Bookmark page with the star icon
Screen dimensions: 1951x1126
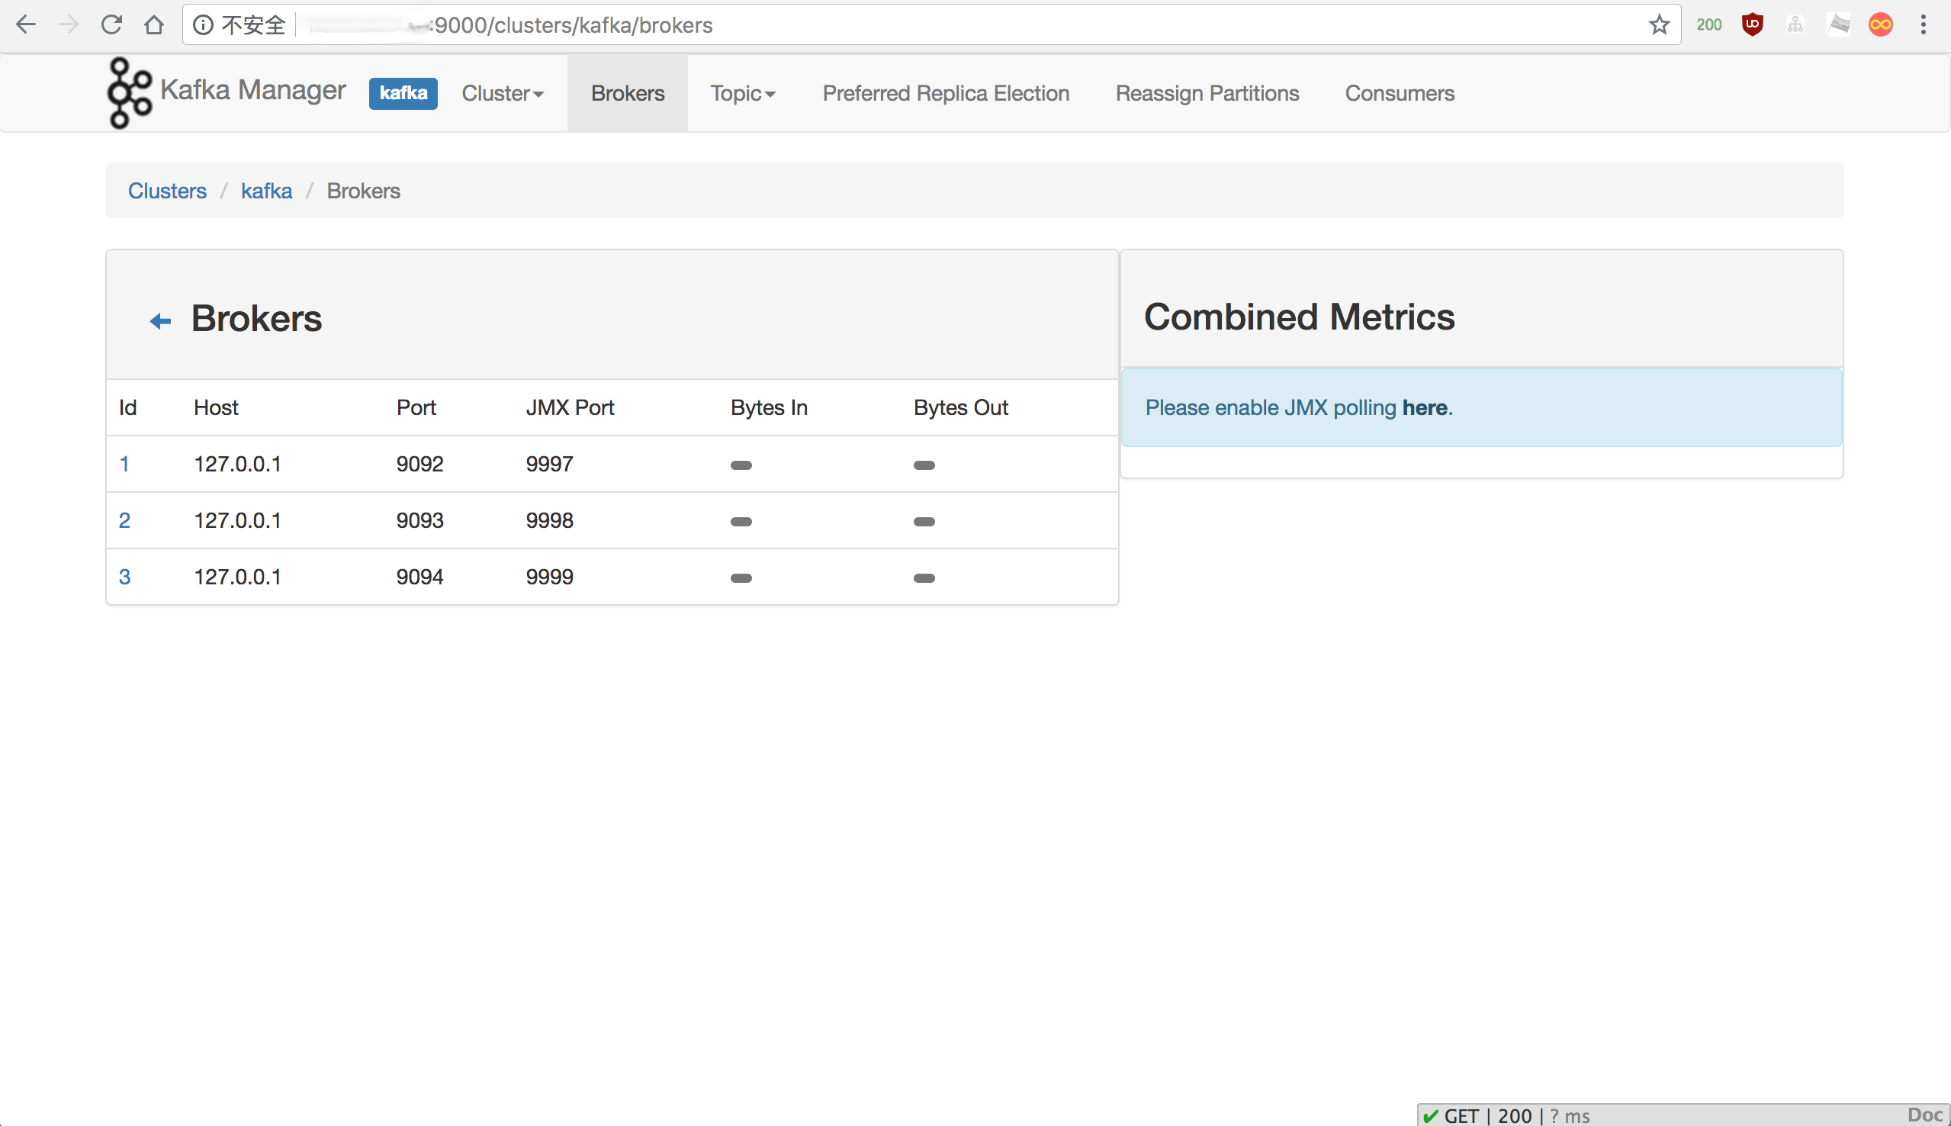point(1659,24)
